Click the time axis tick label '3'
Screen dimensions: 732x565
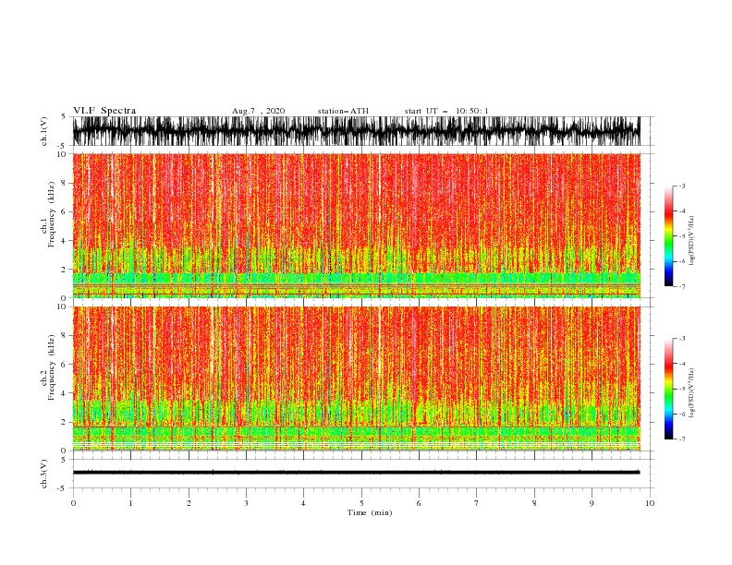pyautogui.click(x=246, y=503)
